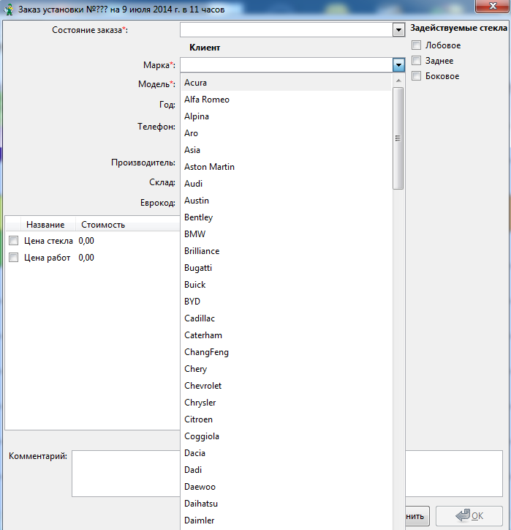The width and height of the screenshot is (511, 530).
Task: Choose BMW in the brand list
Action: pyautogui.click(x=287, y=234)
